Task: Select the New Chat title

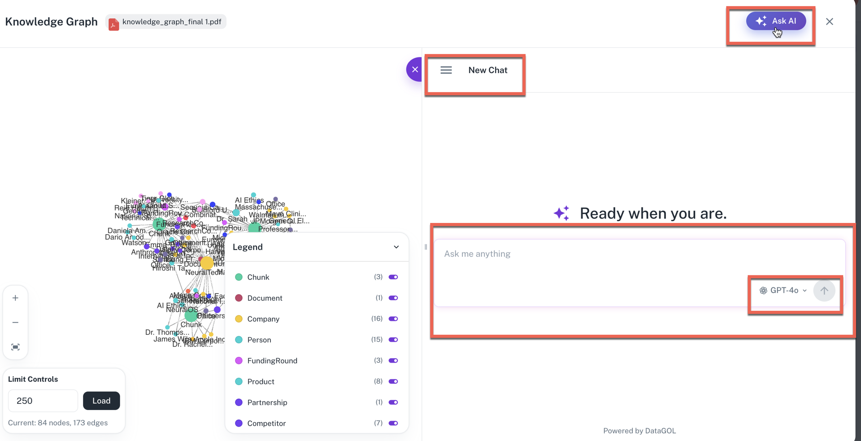Action: tap(487, 70)
